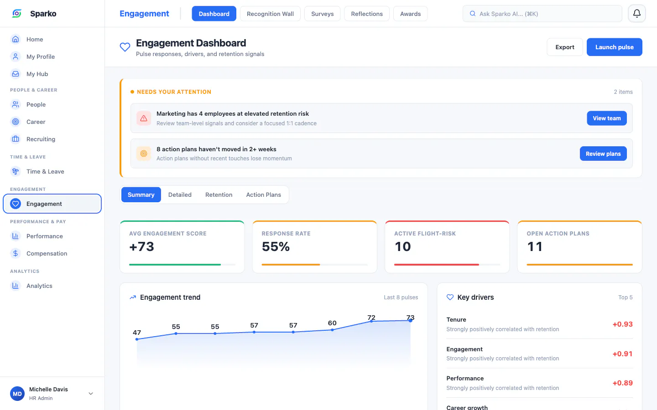Select the Summary view tab
The height and width of the screenshot is (410, 657).
141,195
